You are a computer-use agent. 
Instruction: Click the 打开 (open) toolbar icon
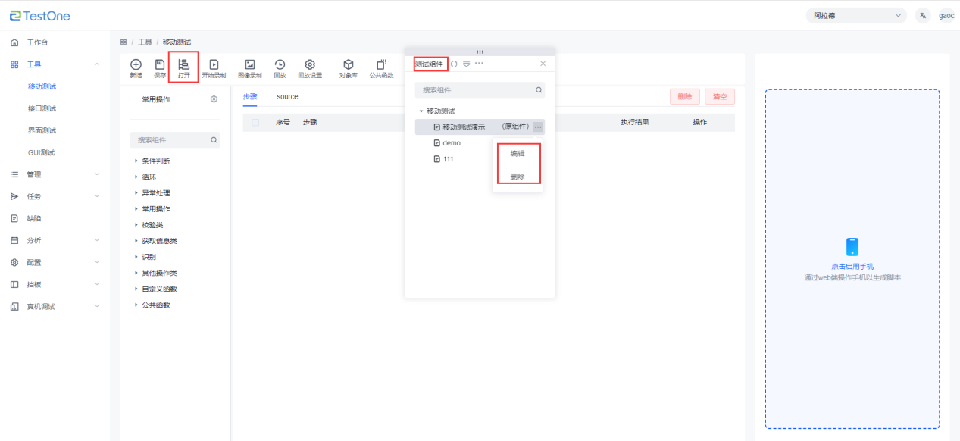coord(183,66)
